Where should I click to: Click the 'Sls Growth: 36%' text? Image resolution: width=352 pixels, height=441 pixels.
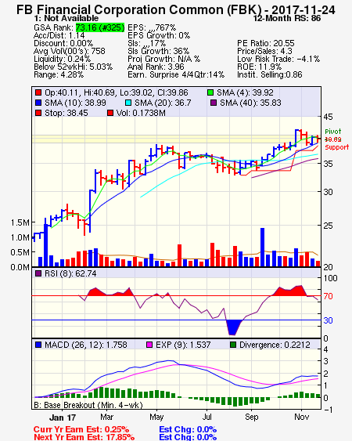tap(159, 51)
